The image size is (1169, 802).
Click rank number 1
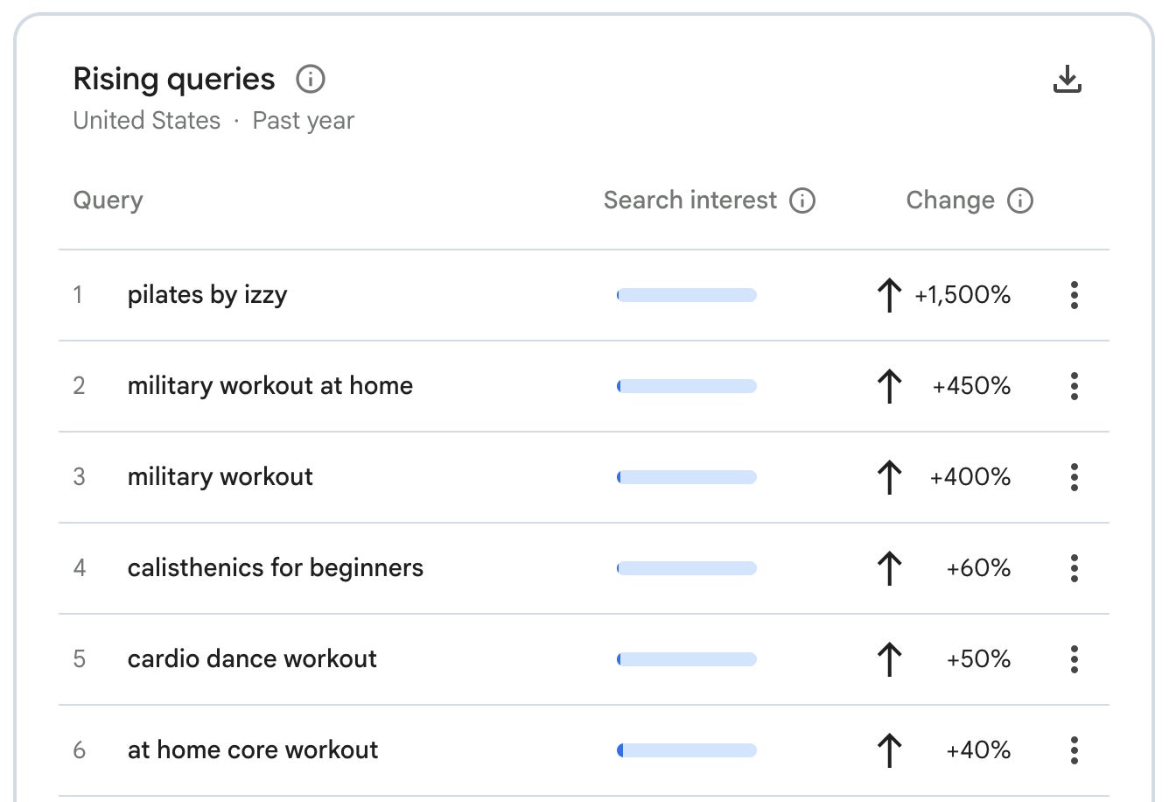pos(78,295)
